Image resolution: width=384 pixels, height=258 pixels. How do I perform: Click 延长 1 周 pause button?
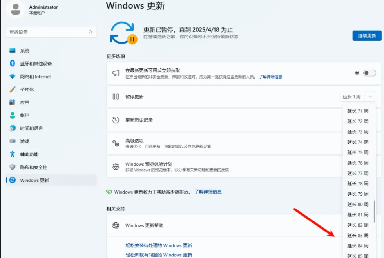pyautogui.click(x=352, y=97)
